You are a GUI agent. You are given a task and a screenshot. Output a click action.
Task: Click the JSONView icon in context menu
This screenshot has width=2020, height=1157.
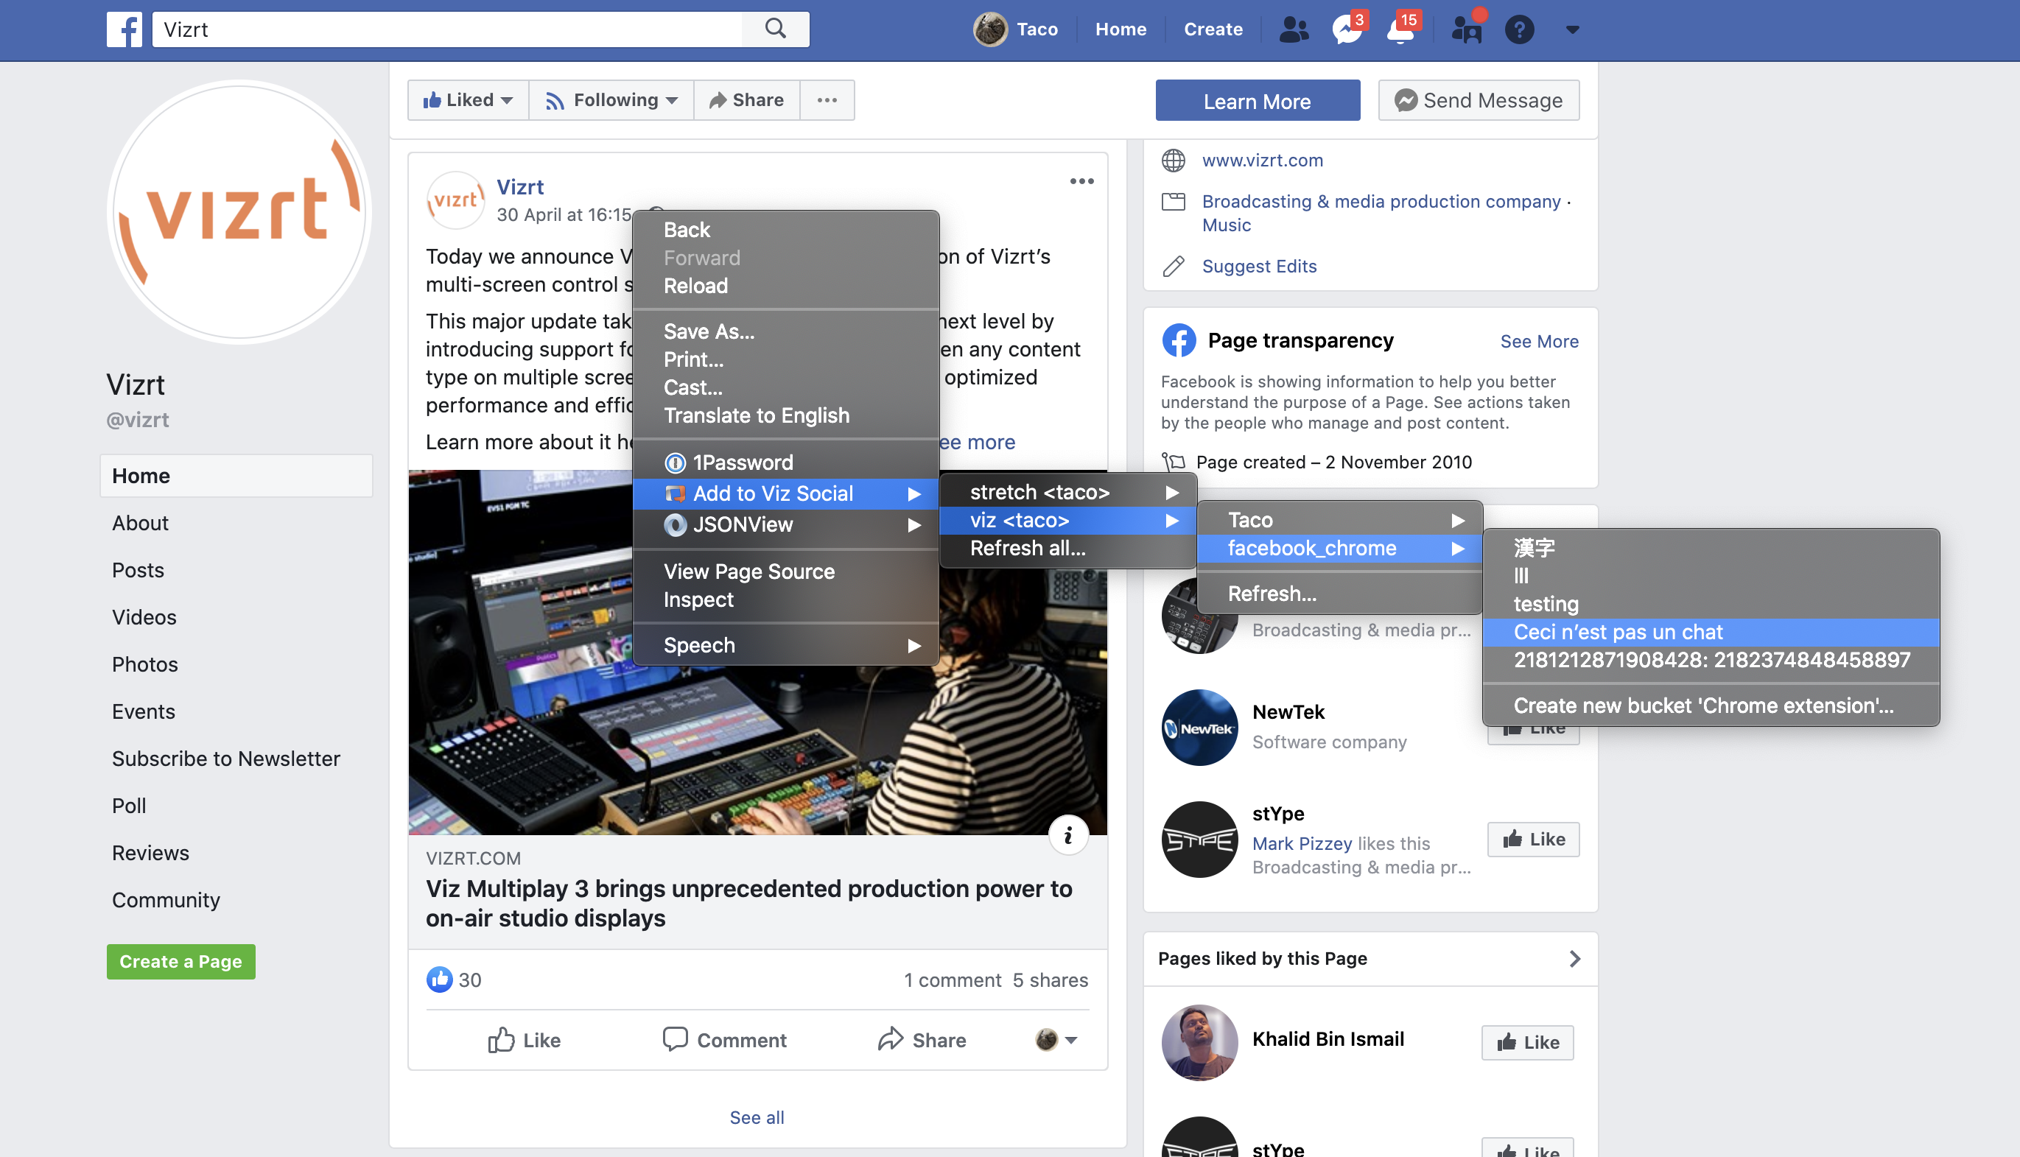[675, 524]
